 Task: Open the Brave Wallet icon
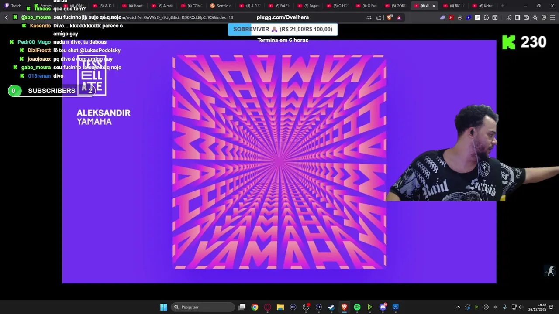(526, 17)
